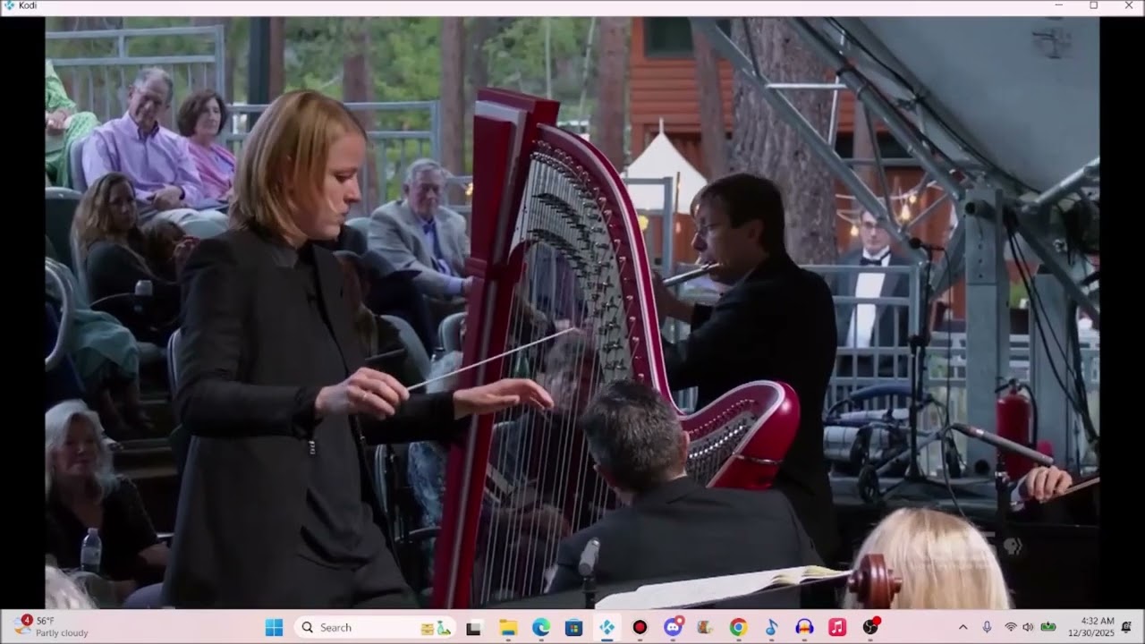The image size is (1145, 644).
Task: Open Discord from the taskbar
Action: click(673, 627)
